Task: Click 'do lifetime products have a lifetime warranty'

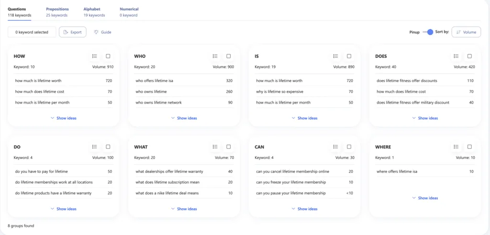Action: (53, 193)
